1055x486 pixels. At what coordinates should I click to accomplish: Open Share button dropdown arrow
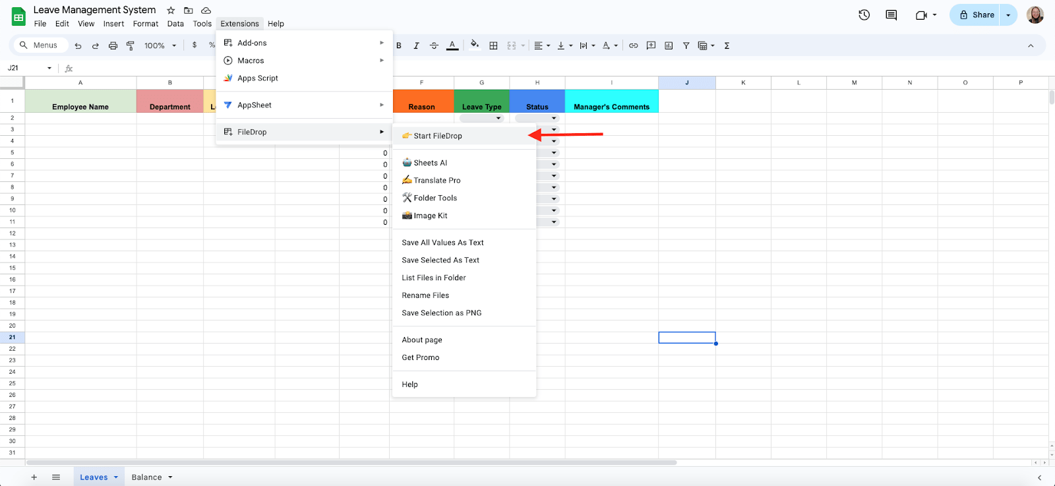pyautogui.click(x=1008, y=15)
